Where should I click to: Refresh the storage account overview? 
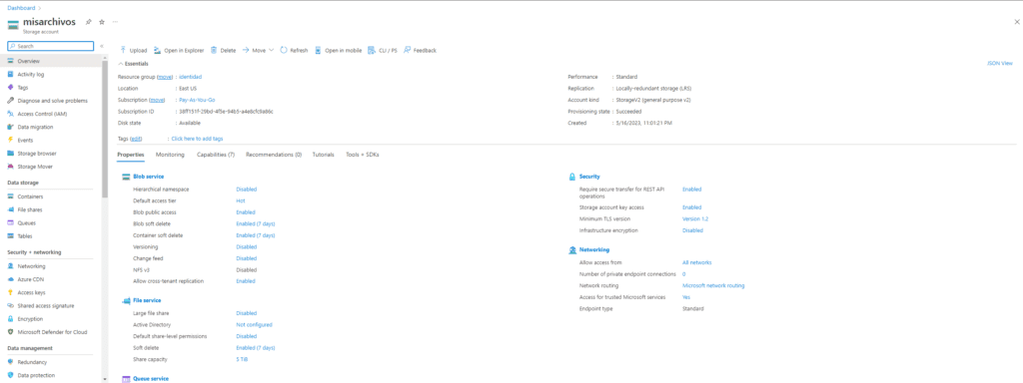[x=295, y=50]
